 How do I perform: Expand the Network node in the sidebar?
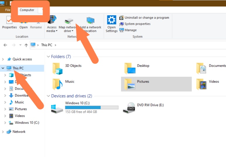click(x=3, y=132)
